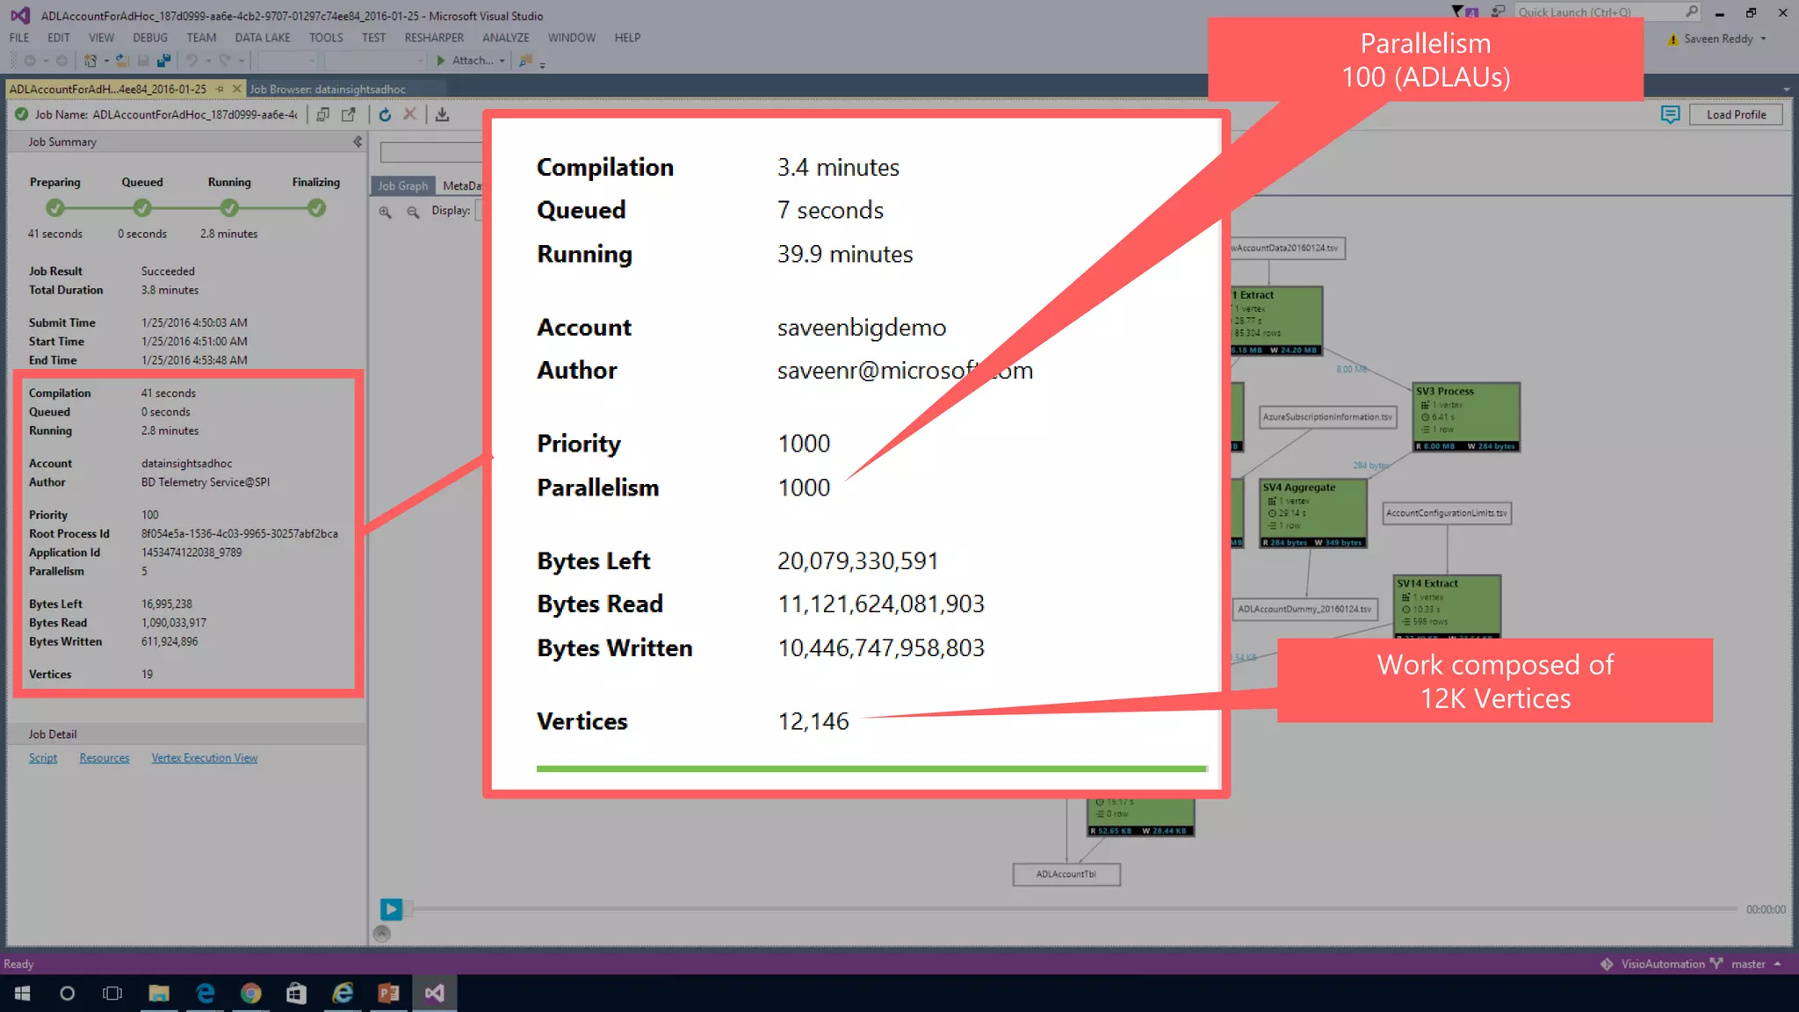Open the ANALYZE menu
Screen dimensions: 1799x1012
click(x=506, y=38)
